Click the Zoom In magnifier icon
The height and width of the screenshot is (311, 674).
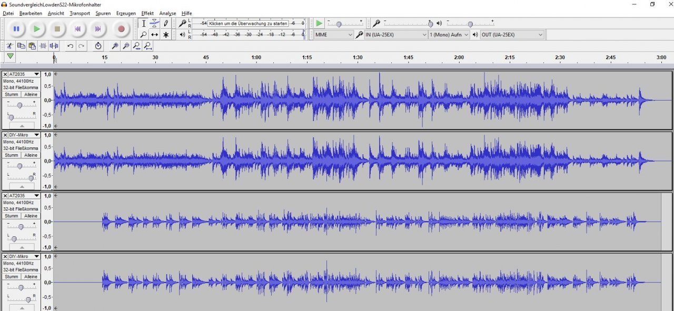115,46
